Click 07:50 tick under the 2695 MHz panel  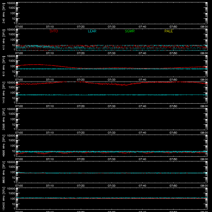(173, 133)
